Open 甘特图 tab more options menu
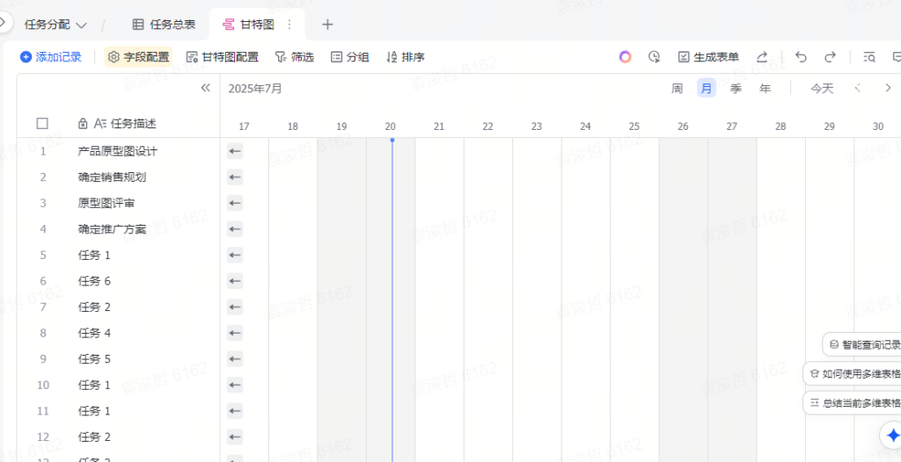901x462 pixels. [x=289, y=25]
